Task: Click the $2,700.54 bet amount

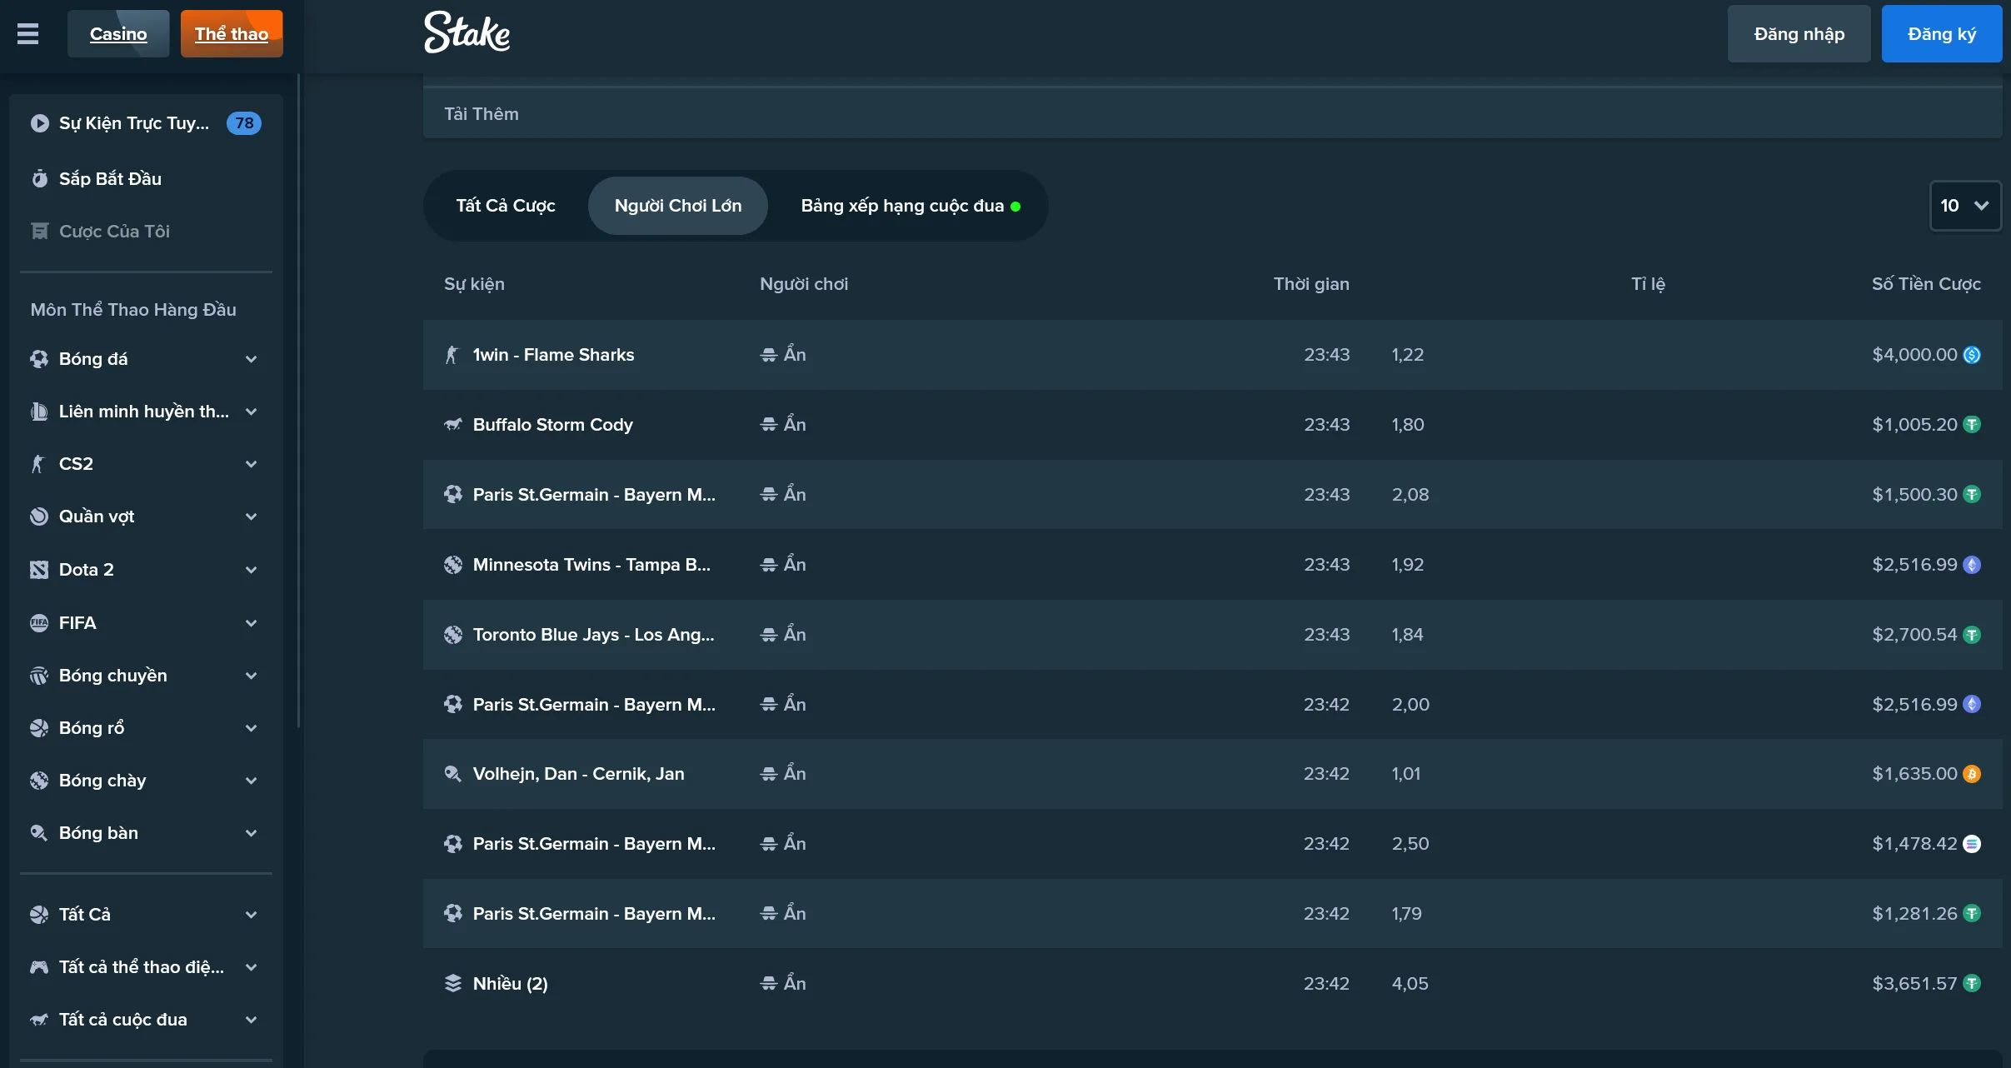Action: [1914, 635]
